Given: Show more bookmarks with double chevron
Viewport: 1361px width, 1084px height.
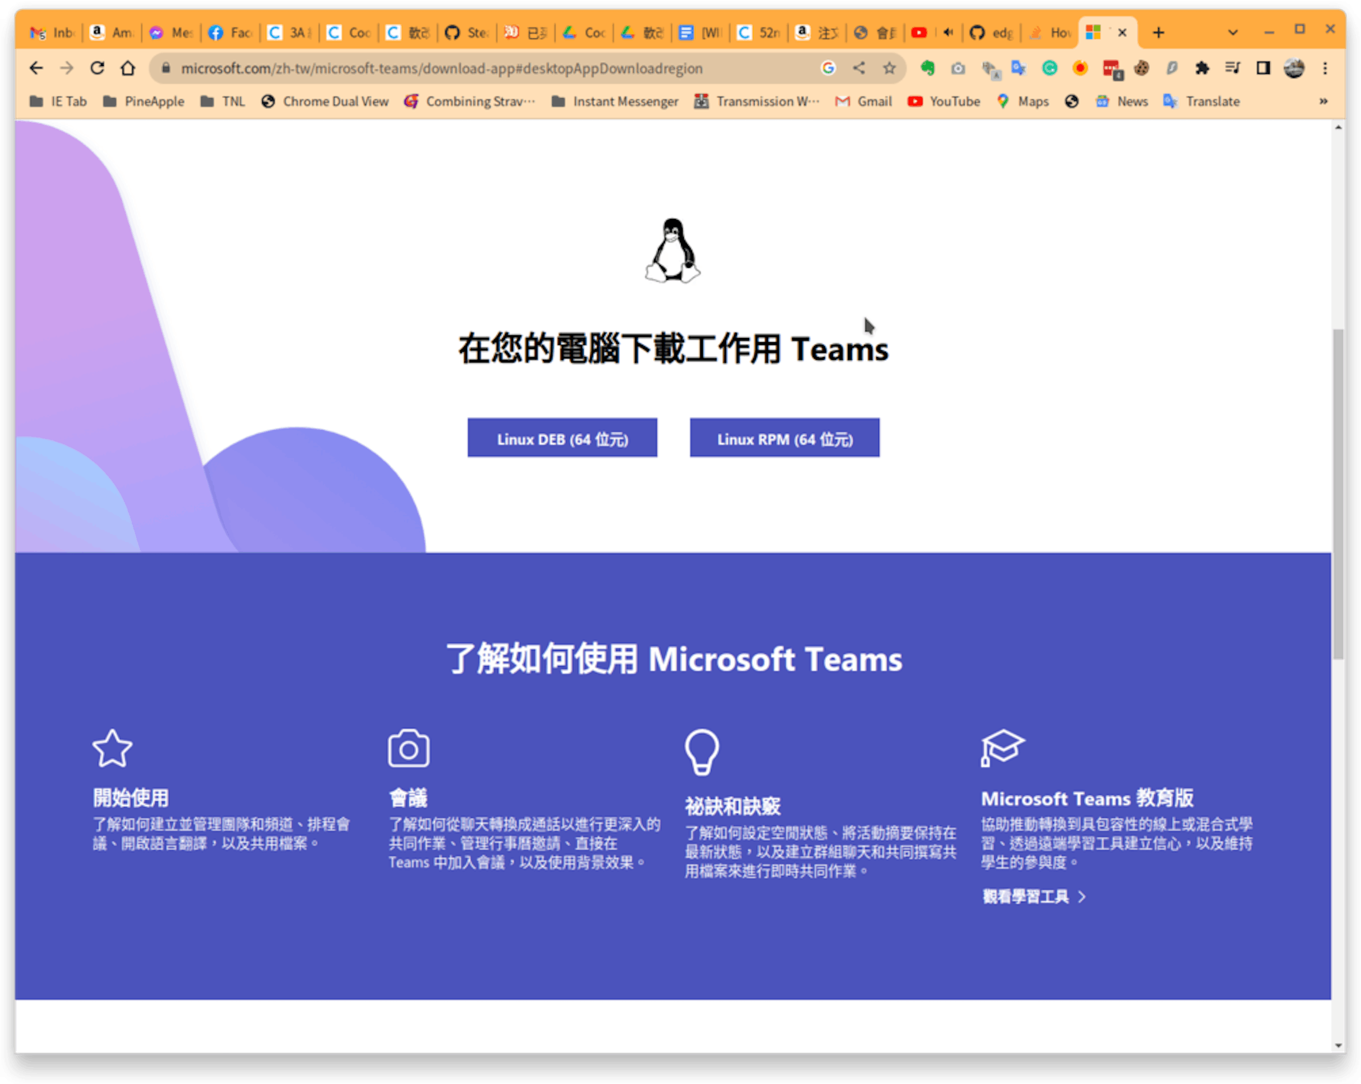Looking at the screenshot, I should pos(1324,101).
